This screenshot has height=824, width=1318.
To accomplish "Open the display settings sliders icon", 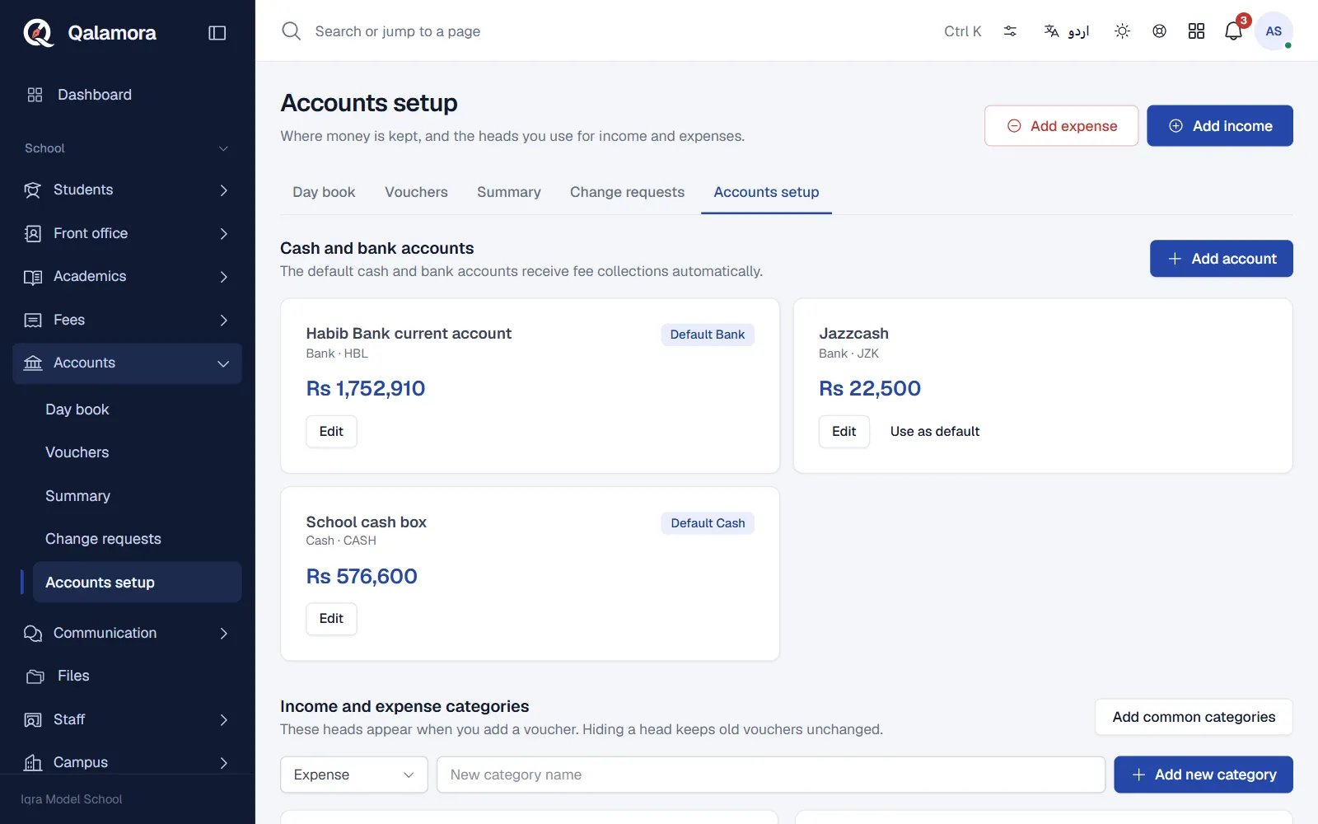I will click(x=1010, y=31).
